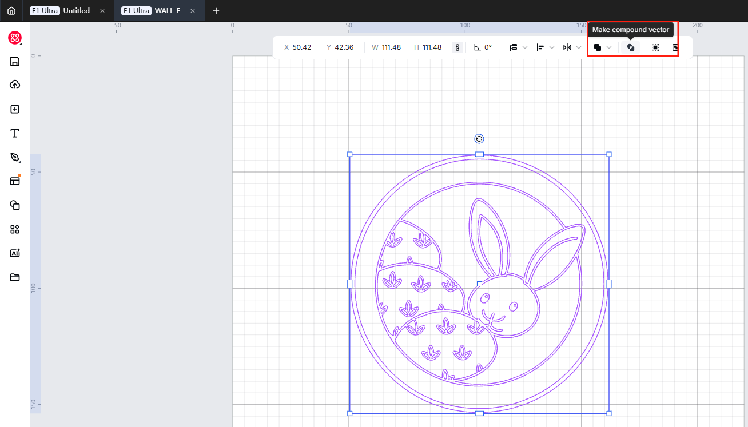The height and width of the screenshot is (427, 748).
Task: Open the apps grid icon in sidebar
Action: [x=15, y=229]
